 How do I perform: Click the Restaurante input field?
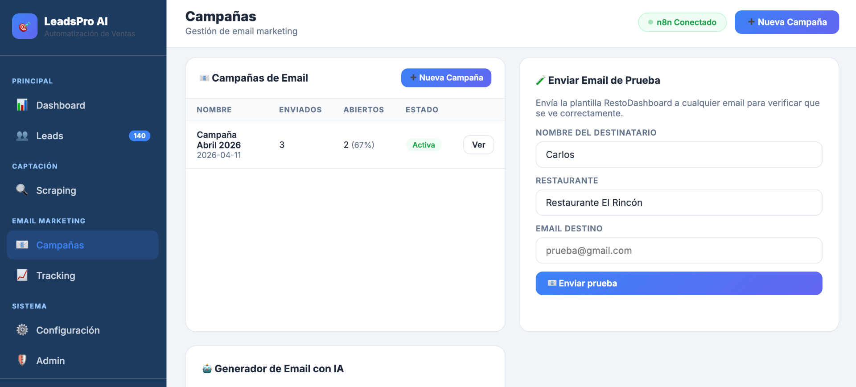(x=679, y=203)
